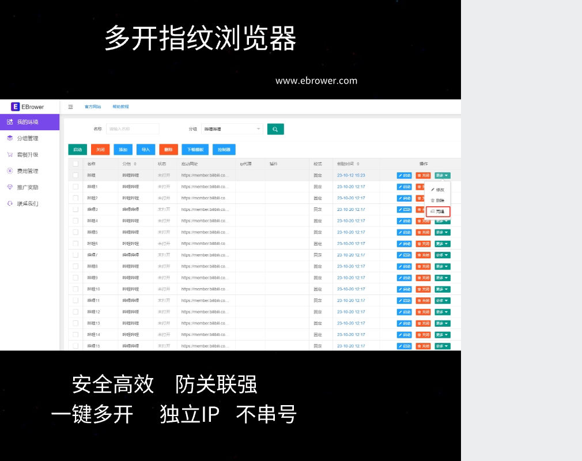Tick the select-all checkbox in table header

[x=75, y=164]
